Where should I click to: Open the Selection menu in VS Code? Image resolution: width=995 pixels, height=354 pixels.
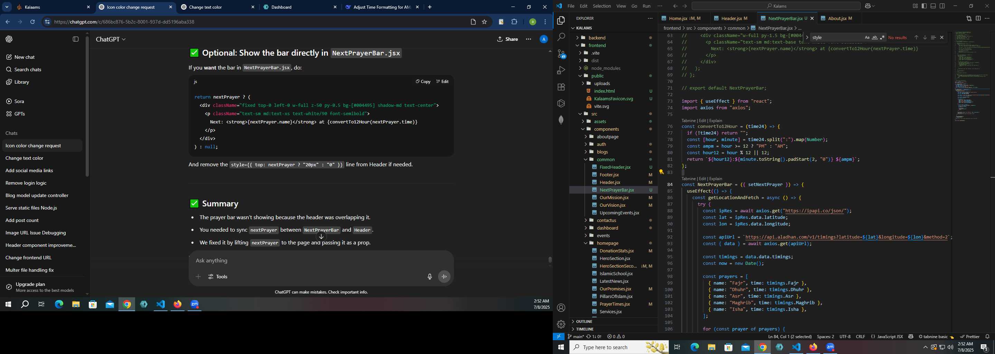point(602,6)
